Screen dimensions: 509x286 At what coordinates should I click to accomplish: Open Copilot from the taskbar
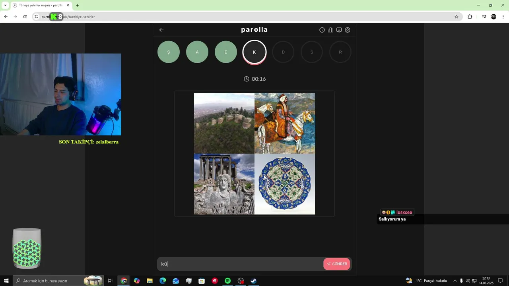(137, 281)
